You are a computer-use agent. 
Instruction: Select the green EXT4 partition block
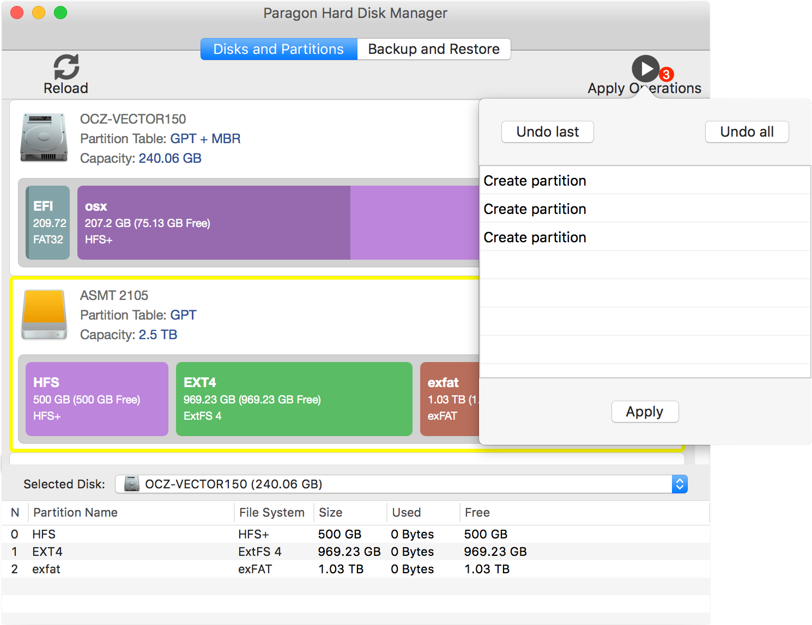point(294,399)
